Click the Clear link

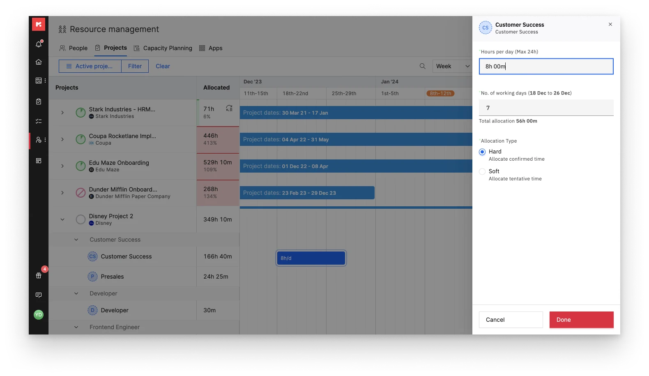coord(163,66)
